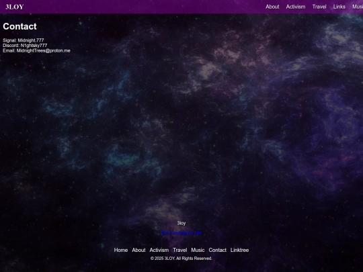Click the Email: MidnightTrees@proton.me line

click(x=36, y=50)
